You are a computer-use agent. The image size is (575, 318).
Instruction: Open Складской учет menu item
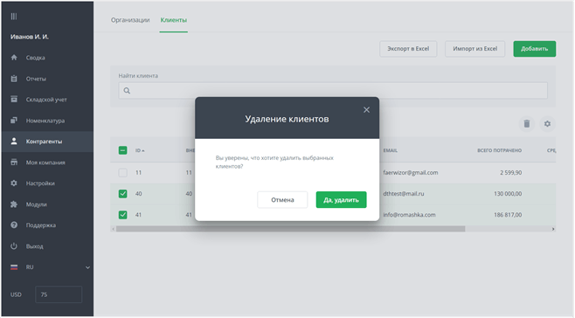(x=47, y=100)
